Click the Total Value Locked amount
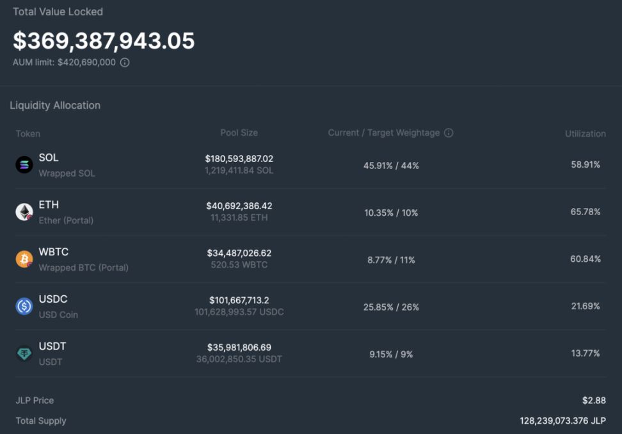 point(104,41)
